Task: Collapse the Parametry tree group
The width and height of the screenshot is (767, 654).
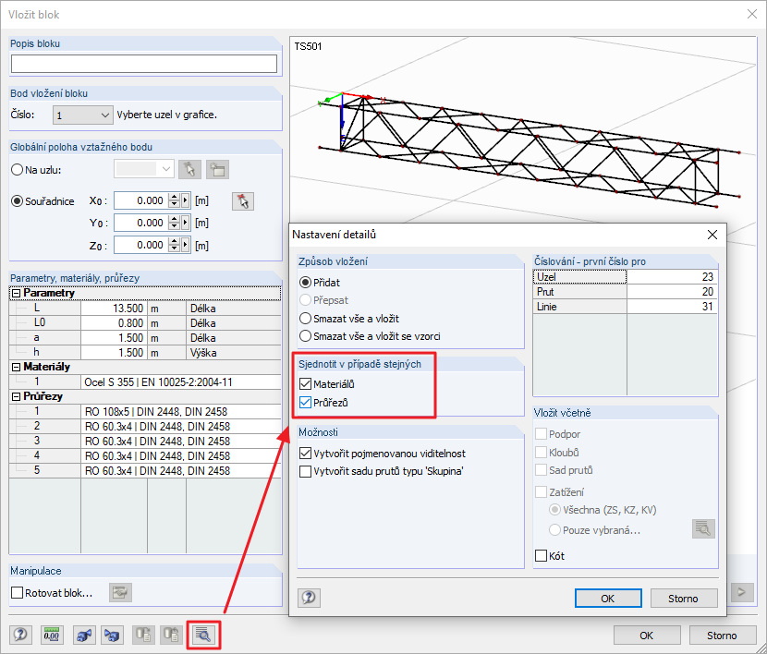Action: [16, 293]
